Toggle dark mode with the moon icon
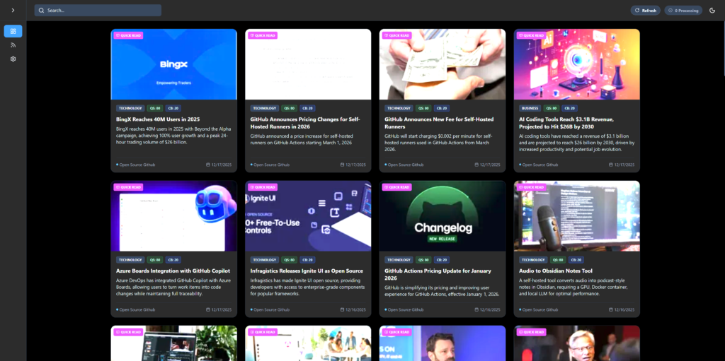The width and height of the screenshot is (725, 361). click(712, 11)
